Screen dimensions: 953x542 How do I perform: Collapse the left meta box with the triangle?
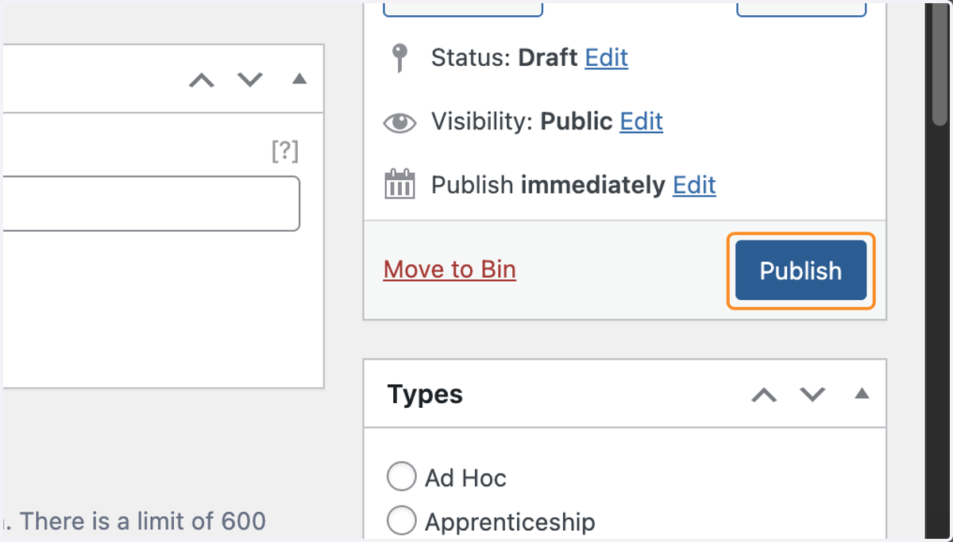tap(299, 79)
